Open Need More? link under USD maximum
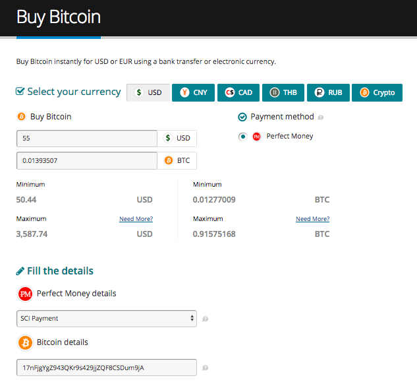This screenshot has width=417, height=384. pyautogui.click(x=136, y=219)
